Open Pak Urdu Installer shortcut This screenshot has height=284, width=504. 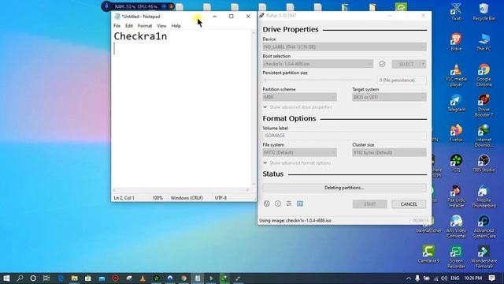click(x=456, y=196)
